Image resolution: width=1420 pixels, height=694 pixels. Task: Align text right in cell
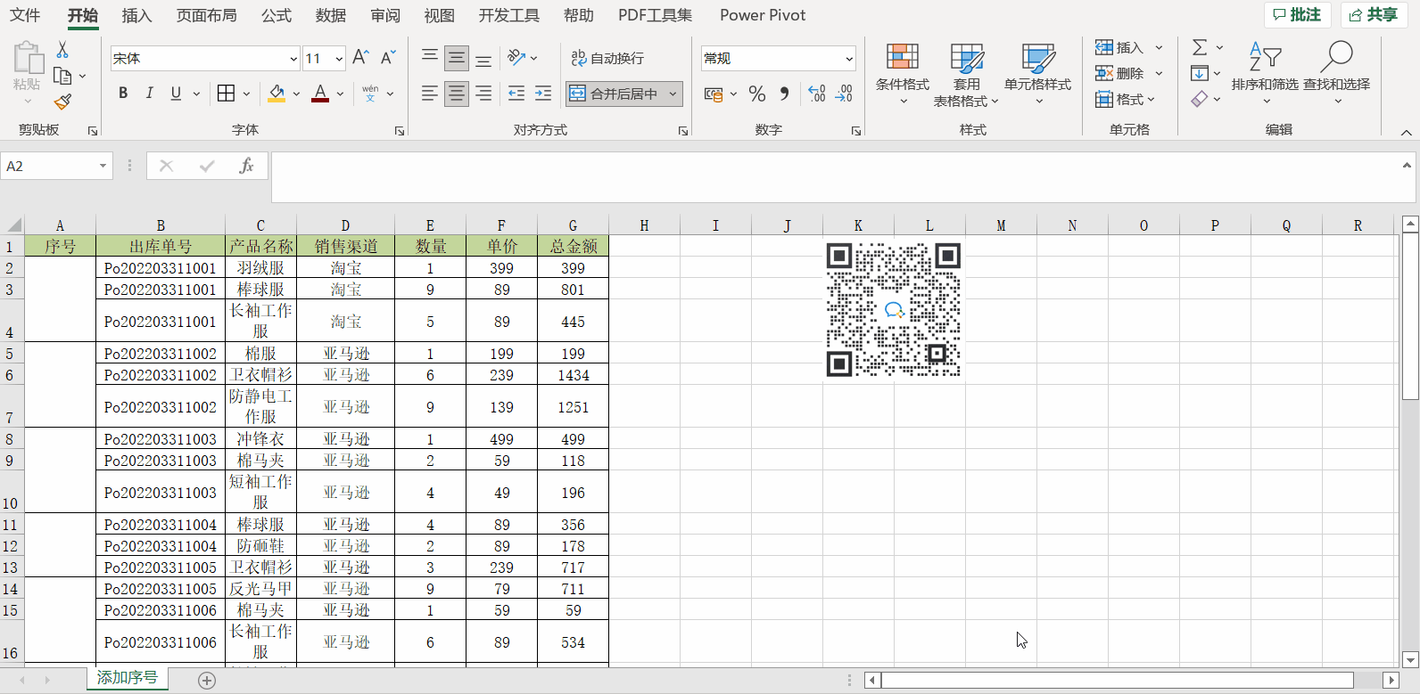point(483,94)
